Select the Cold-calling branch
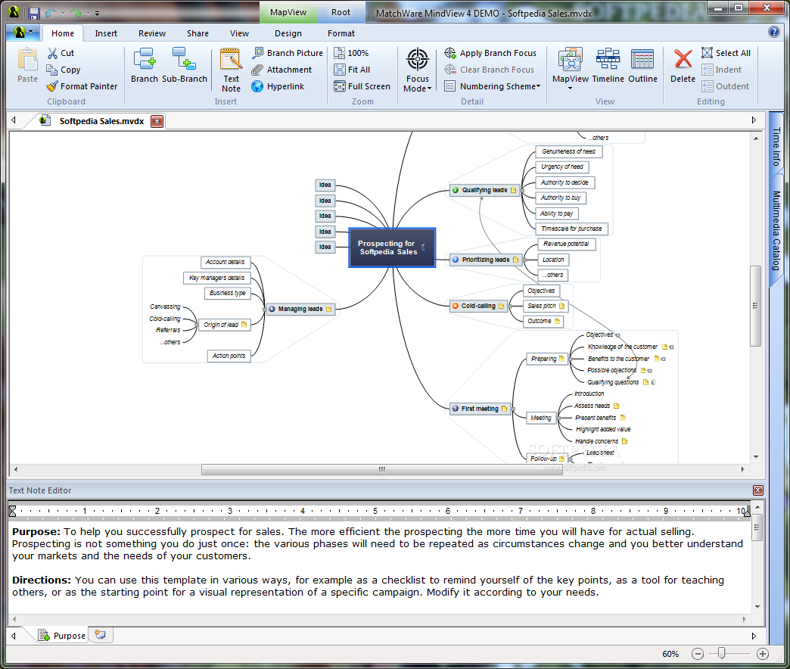The height and width of the screenshot is (669, 790). pos(478,306)
